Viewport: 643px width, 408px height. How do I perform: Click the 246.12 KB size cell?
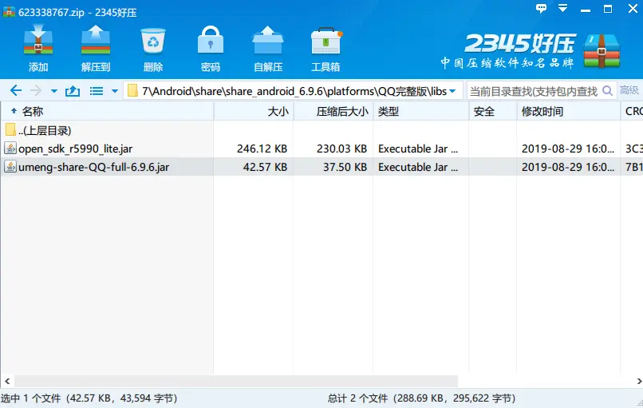(x=262, y=149)
